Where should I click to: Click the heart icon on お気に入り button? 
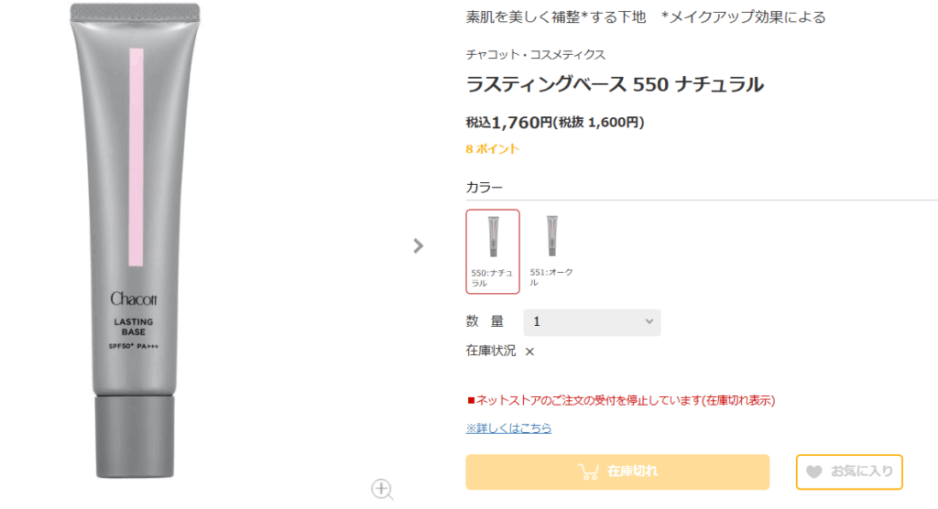(813, 472)
